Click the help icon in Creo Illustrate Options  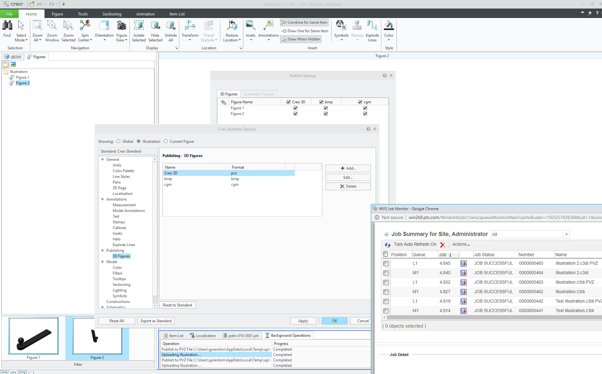[368, 129]
